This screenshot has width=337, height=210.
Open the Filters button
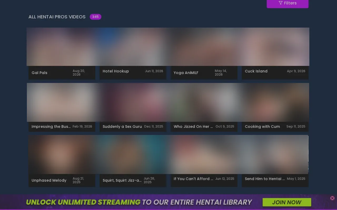tap(288, 3)
